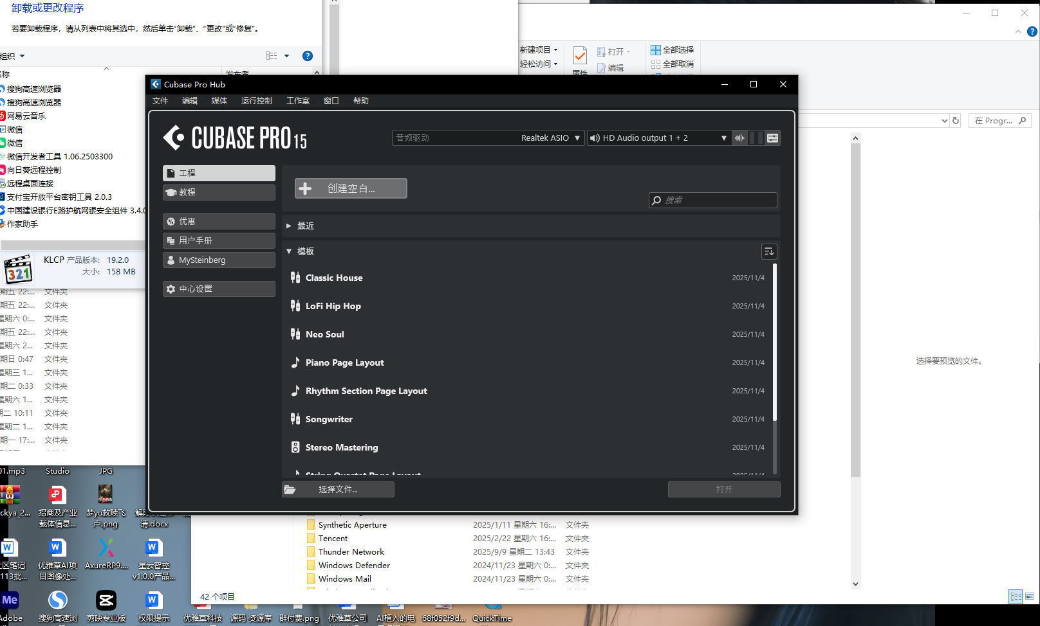Open the 组织 dropdown in the uninstall window
This screenshot has height=626, width=1040.
tap(12, 57)
